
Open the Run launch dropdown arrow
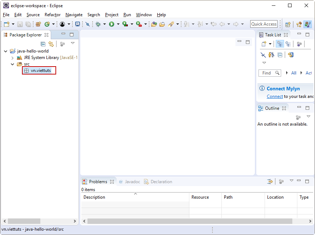coord(118,24)
